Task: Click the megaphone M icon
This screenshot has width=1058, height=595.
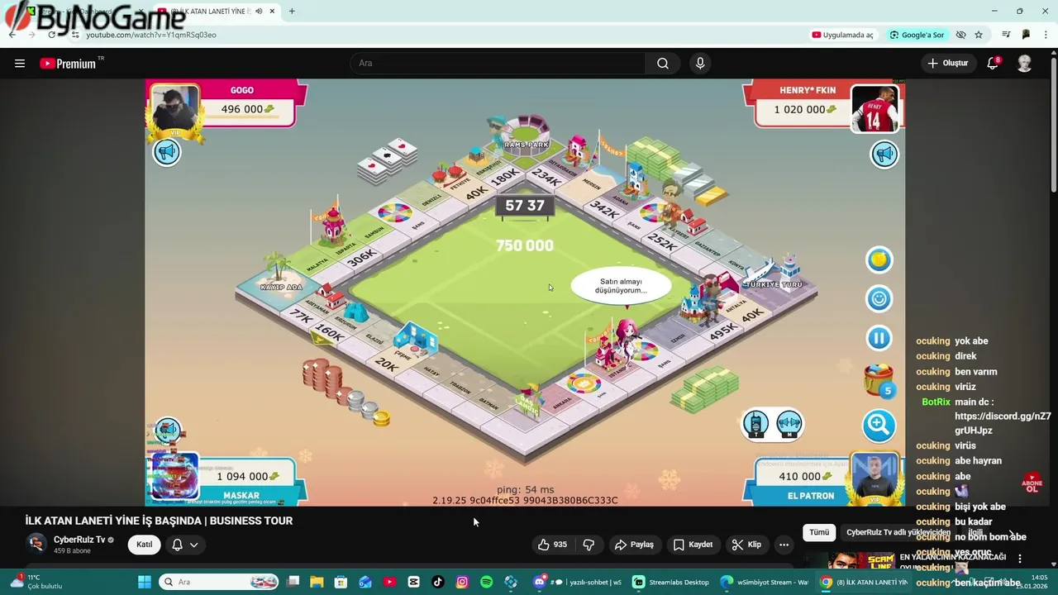Action: 789,424
